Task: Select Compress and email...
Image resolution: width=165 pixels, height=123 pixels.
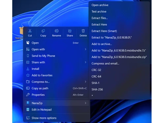Action: point(119,64)
